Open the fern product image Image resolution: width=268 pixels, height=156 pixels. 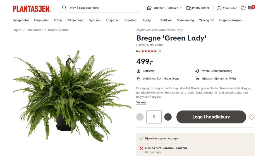pos(72,97)
